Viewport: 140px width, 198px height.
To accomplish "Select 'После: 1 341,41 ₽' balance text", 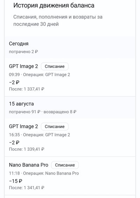I will [27, 188].
